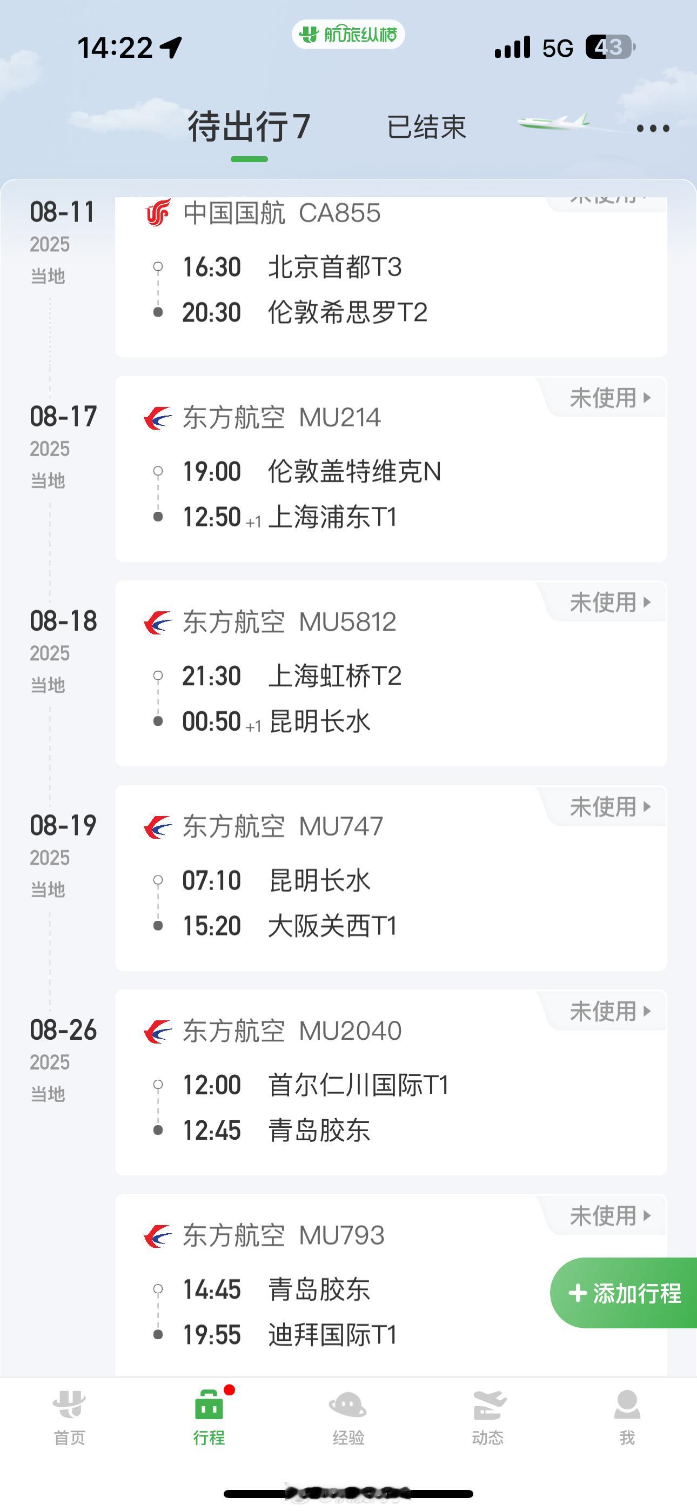The height and width of the screenshot is (1511, 697).
Task: Open the MU793 Qingdao to Dubai flight card
Action: [391, 1286]
